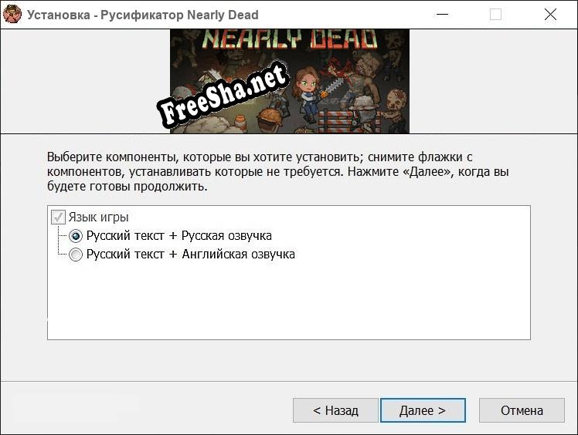
Task: Click the installer app icon in title bar
Action: [12, 15]
